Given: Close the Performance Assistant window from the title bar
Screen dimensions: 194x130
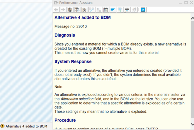Looking at the screenshot, I should (x=192, y=2).
